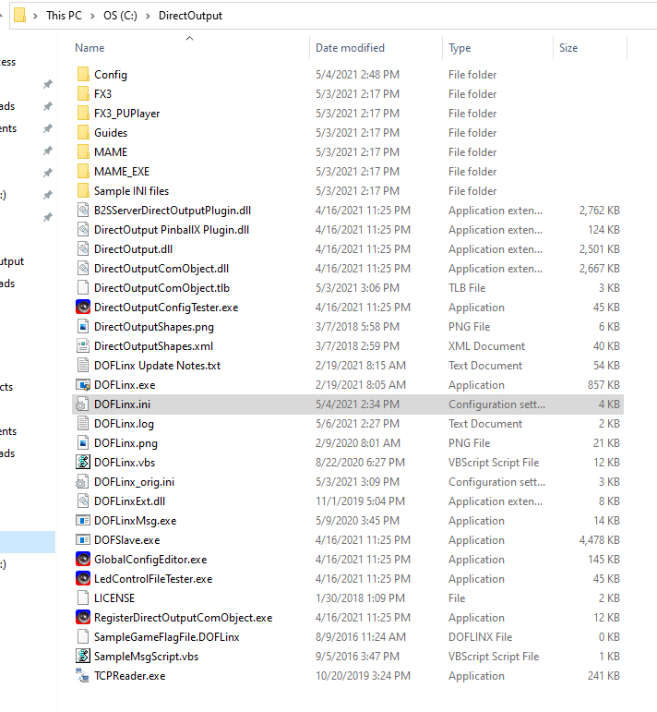657x712 pixels.
Task: Click the DOFLinx.vbs script icon
Action: (x=83, y=463)
